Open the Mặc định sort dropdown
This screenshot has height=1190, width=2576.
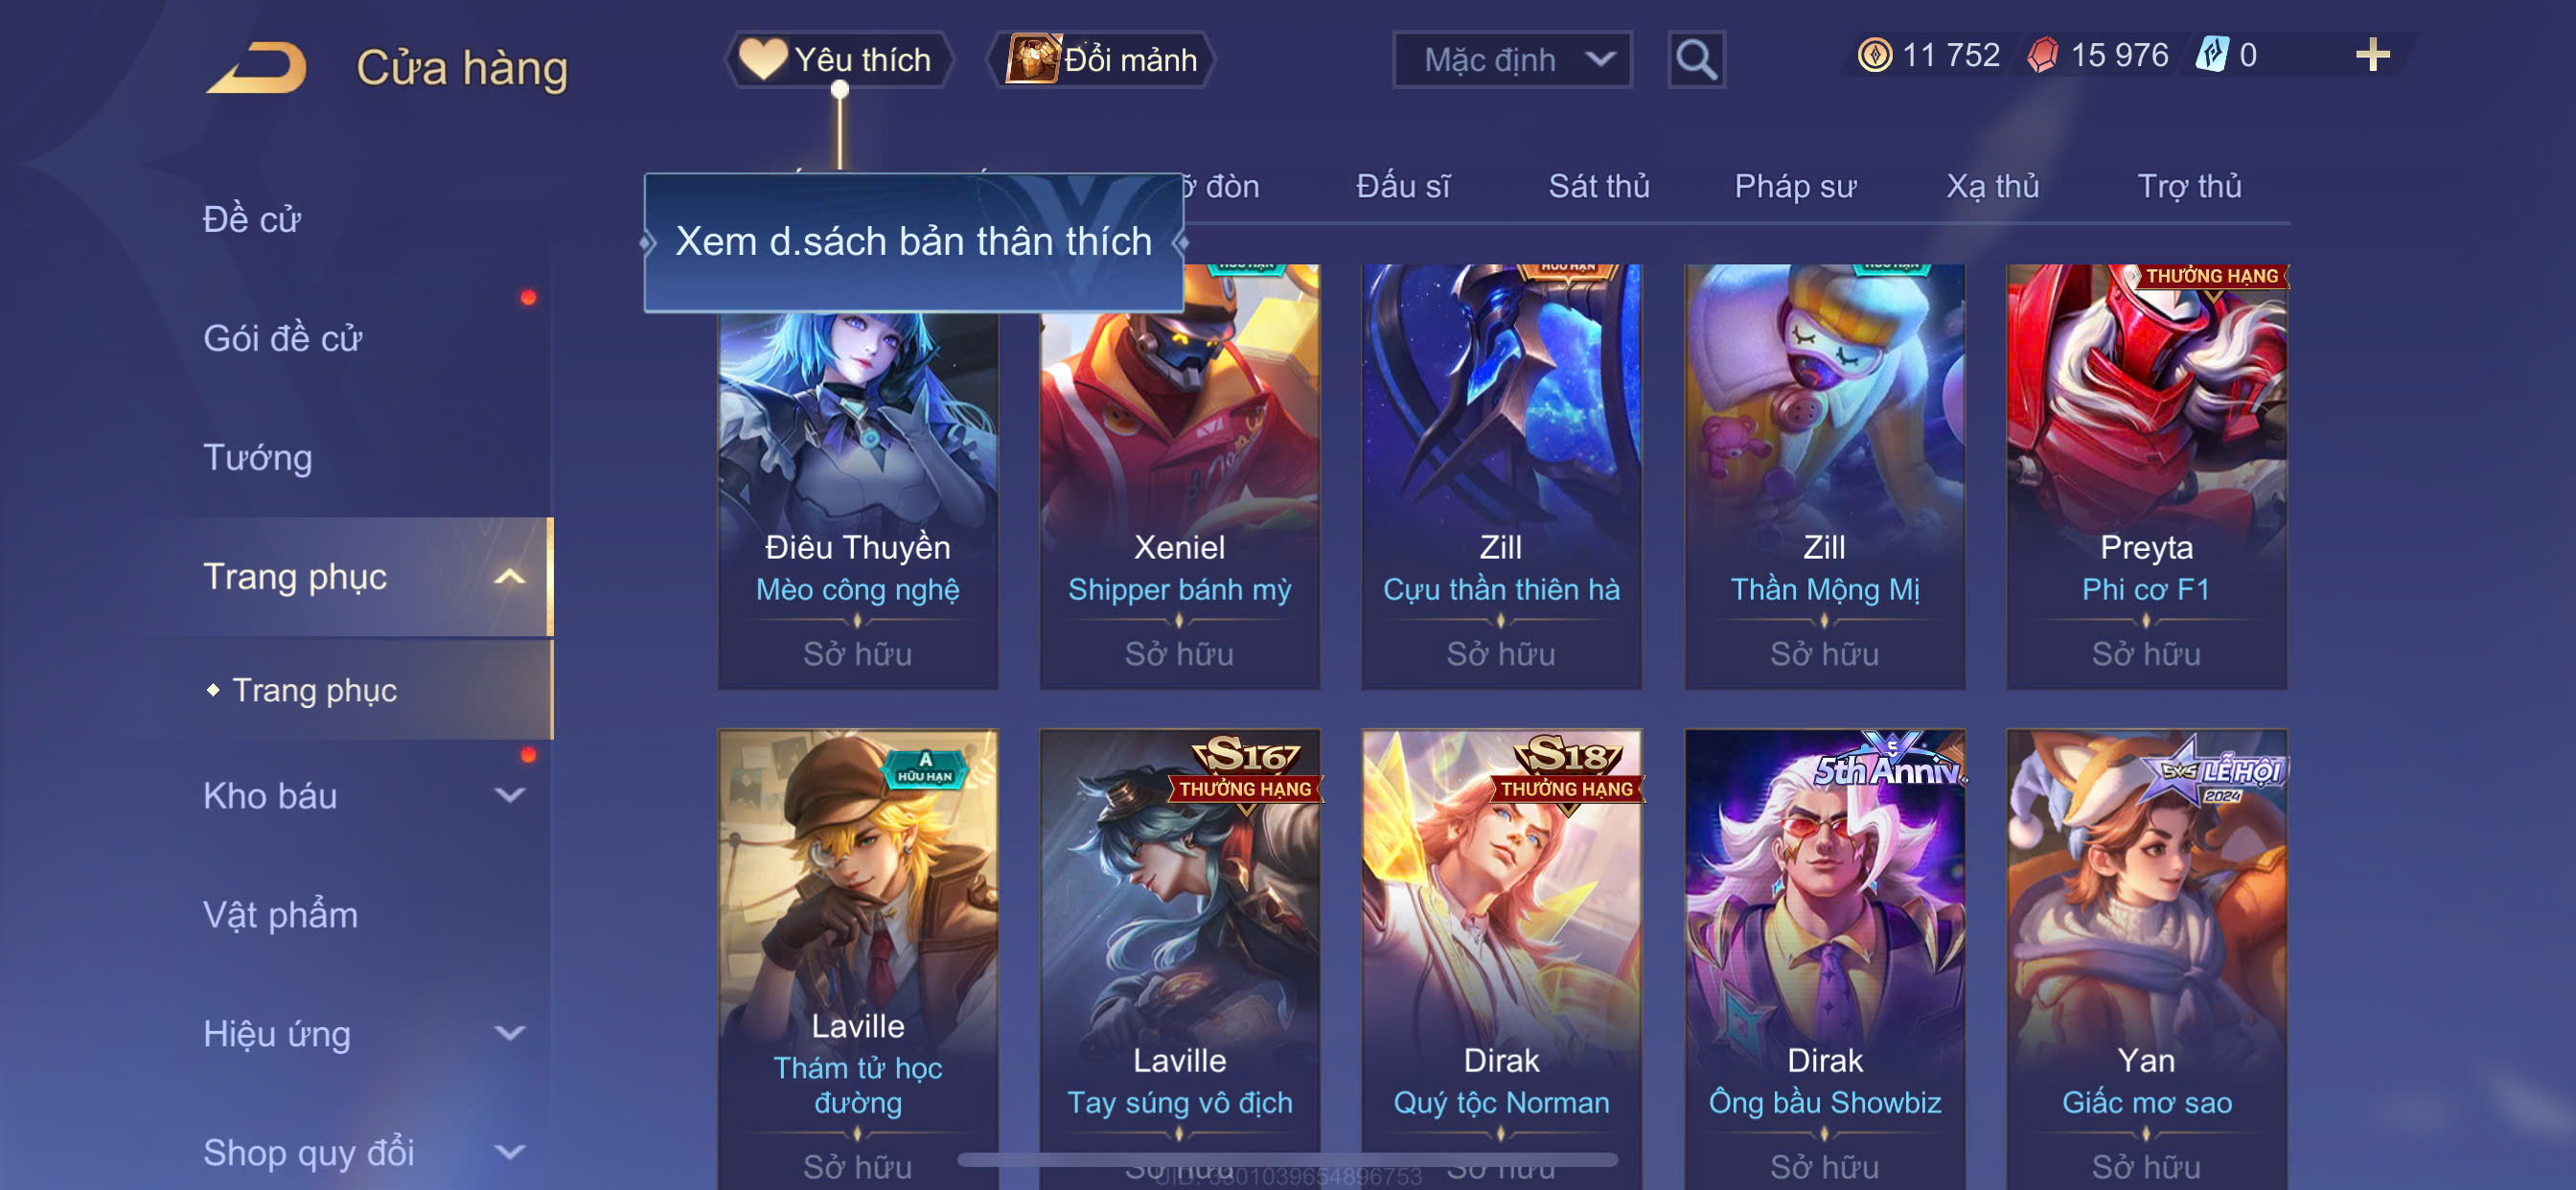point(1512,60)
